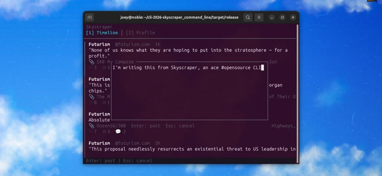
Task: Click the paperclip icon beside "The M"
Action: (x=91, y=96)
